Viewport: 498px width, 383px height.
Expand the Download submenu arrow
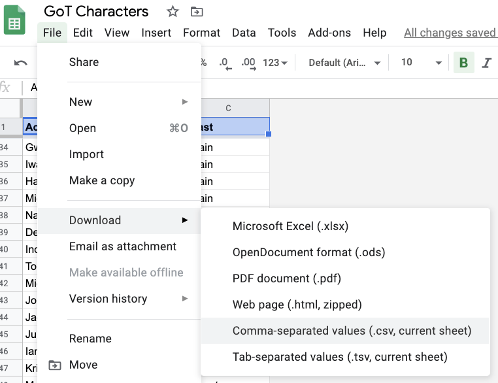tap(185, 220)
